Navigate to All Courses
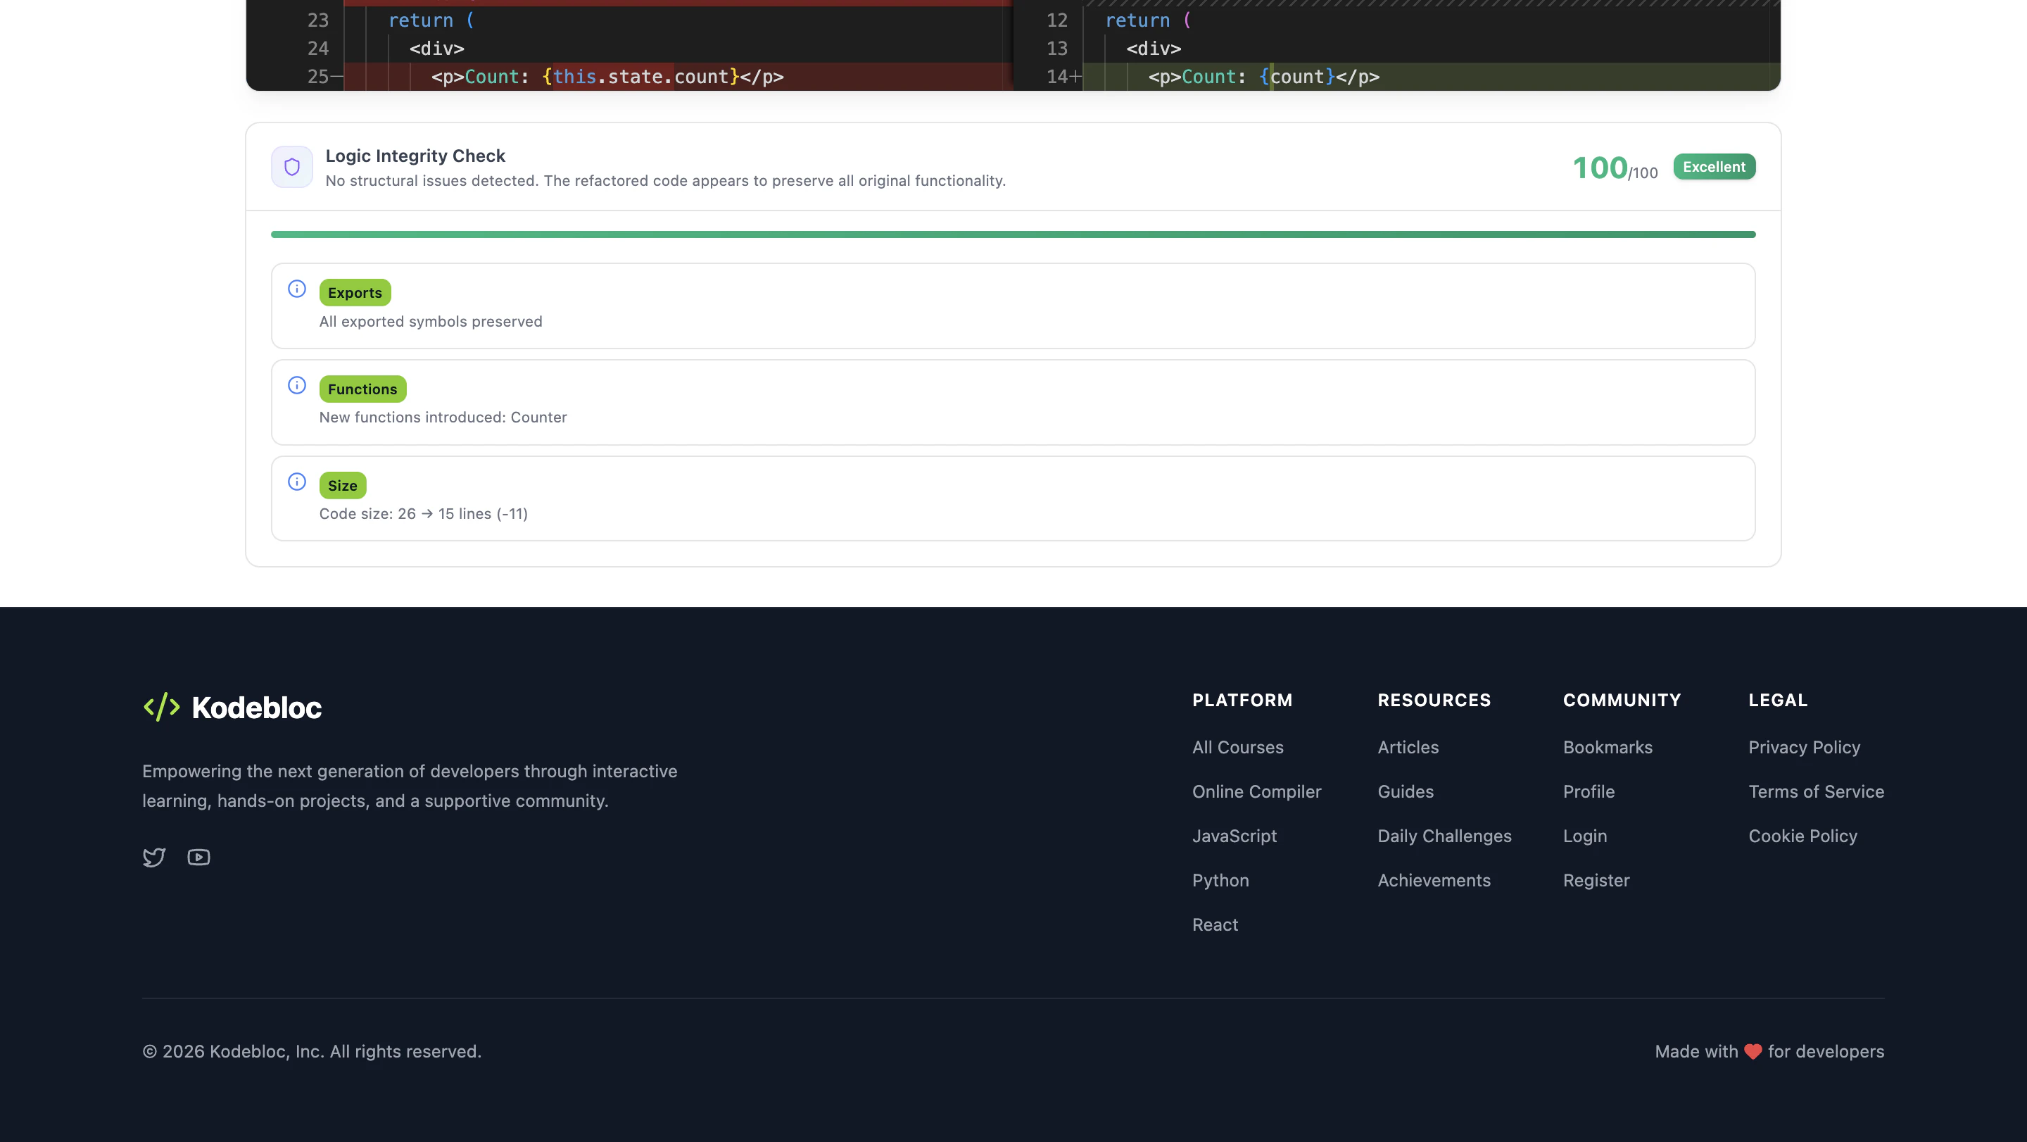This screenshot has width=2027, height=1142. tap(1237, 747)
